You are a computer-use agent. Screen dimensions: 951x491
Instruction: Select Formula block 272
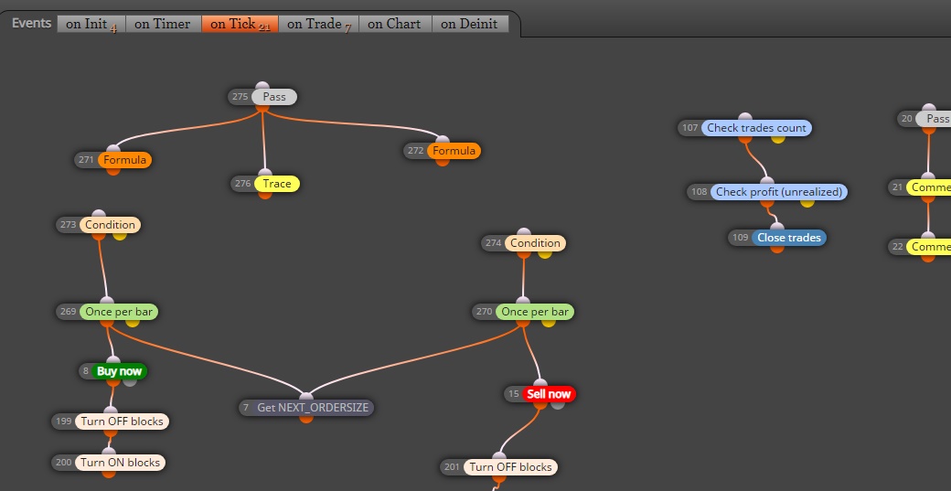pyautogui.click(x=454, y=150)
